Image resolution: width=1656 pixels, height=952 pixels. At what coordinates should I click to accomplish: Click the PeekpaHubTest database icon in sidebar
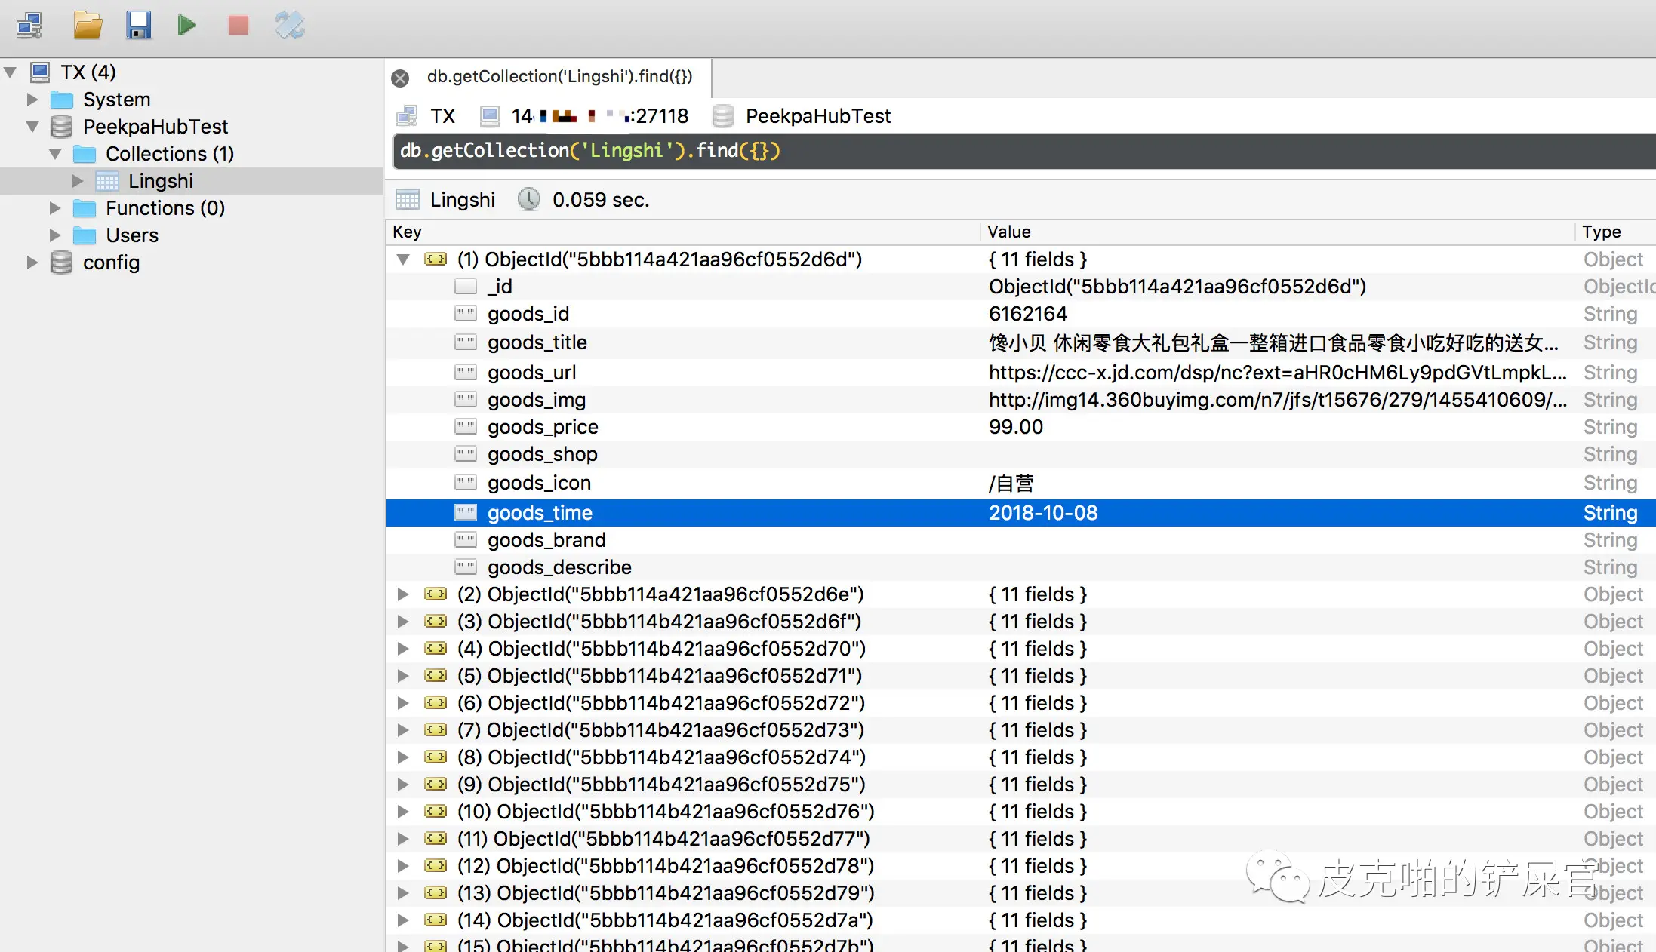coord(62,127)
